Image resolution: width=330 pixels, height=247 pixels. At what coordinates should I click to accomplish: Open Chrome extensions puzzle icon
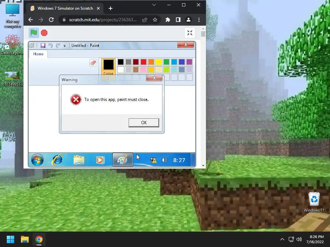tap(168, 20)
